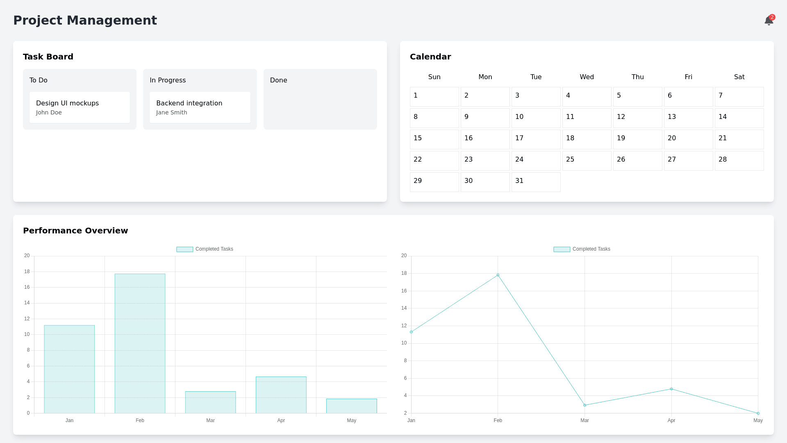Click the Feb bar in bar chart

coord(140,343)
